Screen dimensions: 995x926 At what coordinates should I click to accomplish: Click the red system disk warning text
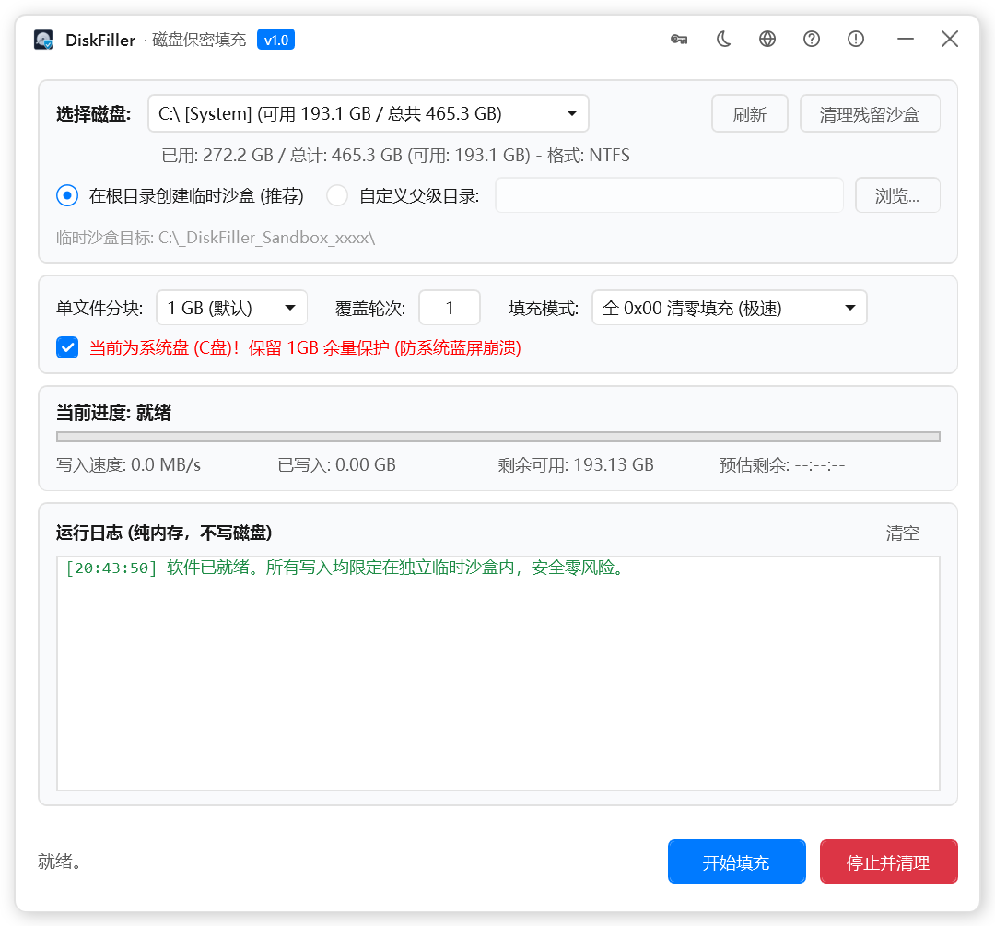(x=305, y=347)
